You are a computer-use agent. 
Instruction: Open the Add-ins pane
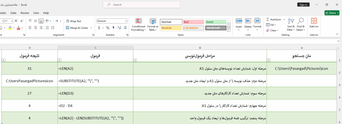tap(314, 23)
